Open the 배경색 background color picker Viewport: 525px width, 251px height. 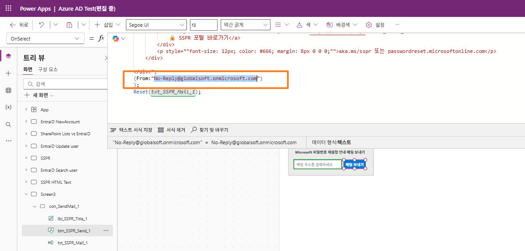point(342,25)
